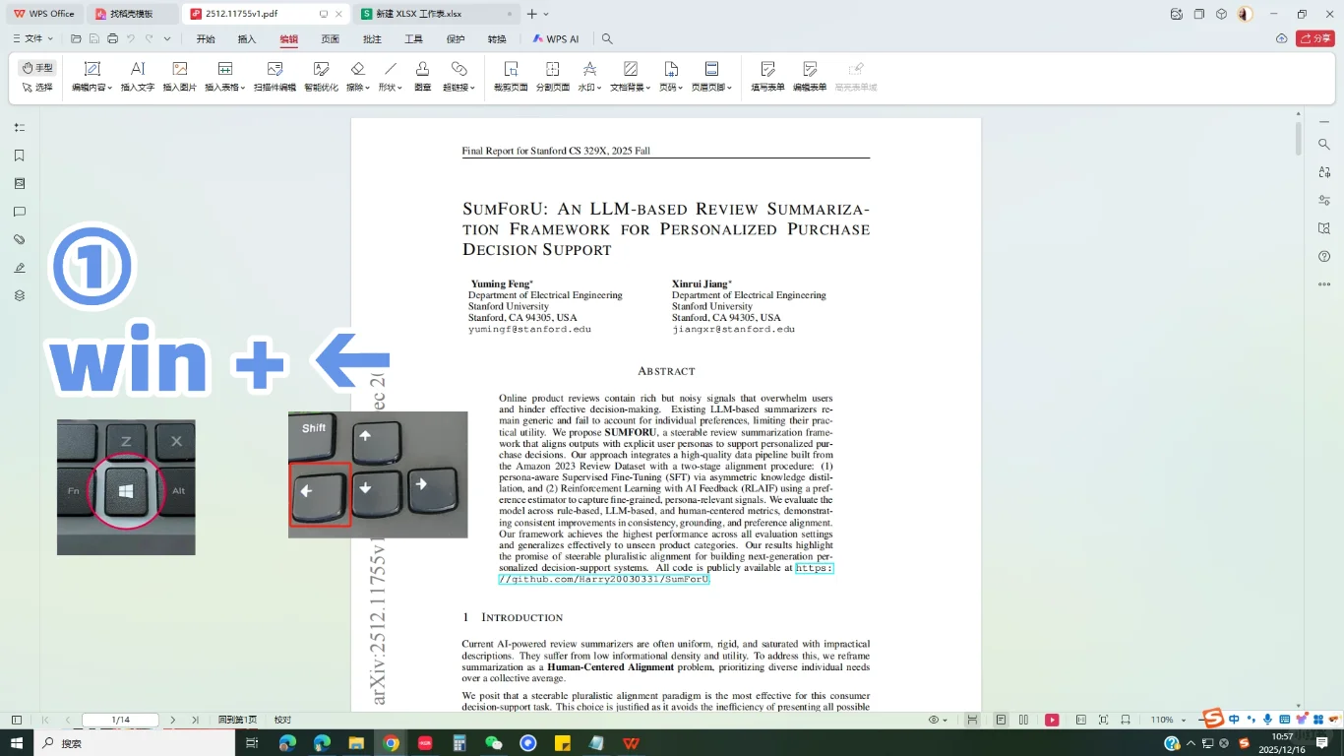The height and width of the screenshot is (756, 1344).
Task: Switch to the 插入 ribbon tab
Action: click(x=247, y=39)
